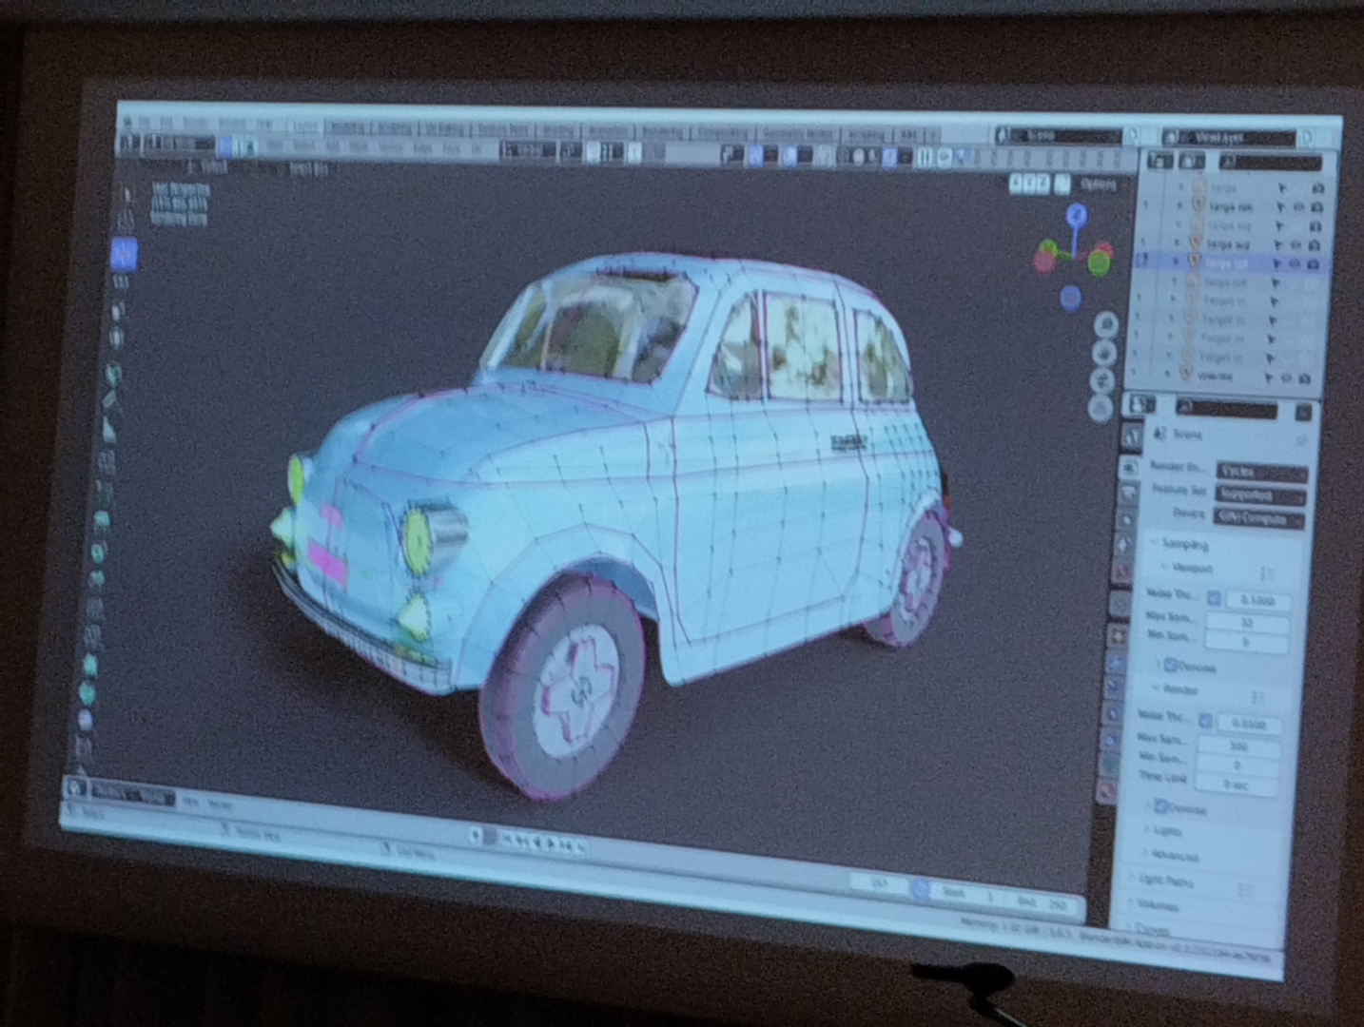The height and width of the screenshot is (1027, 1364).
Task: Click the pan hand viewport navigation button
Action: (1103, 353)
